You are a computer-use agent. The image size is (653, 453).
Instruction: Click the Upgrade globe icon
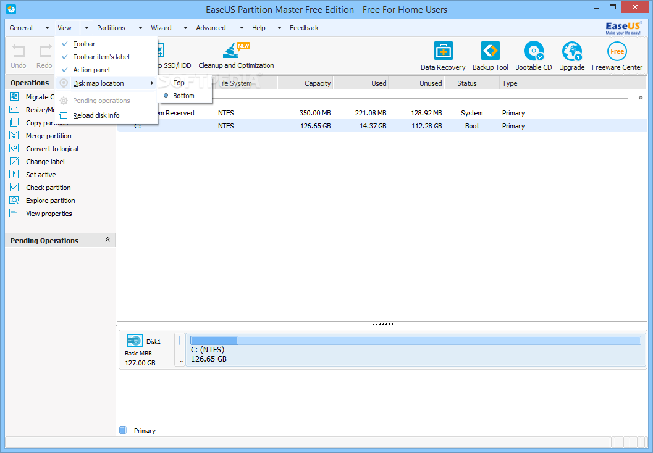572,51
